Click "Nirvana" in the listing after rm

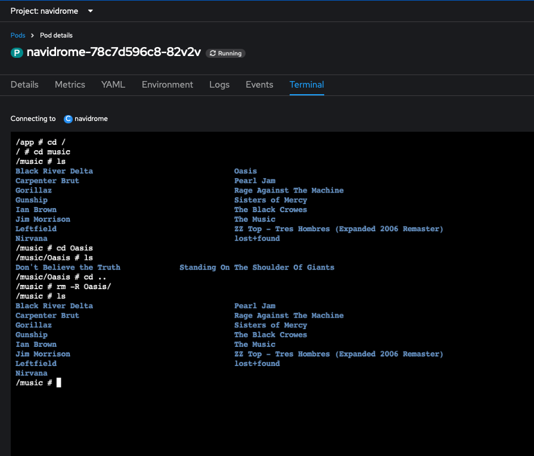[32, 373]
